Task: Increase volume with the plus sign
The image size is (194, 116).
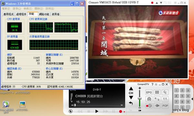Action: (140, 88)
